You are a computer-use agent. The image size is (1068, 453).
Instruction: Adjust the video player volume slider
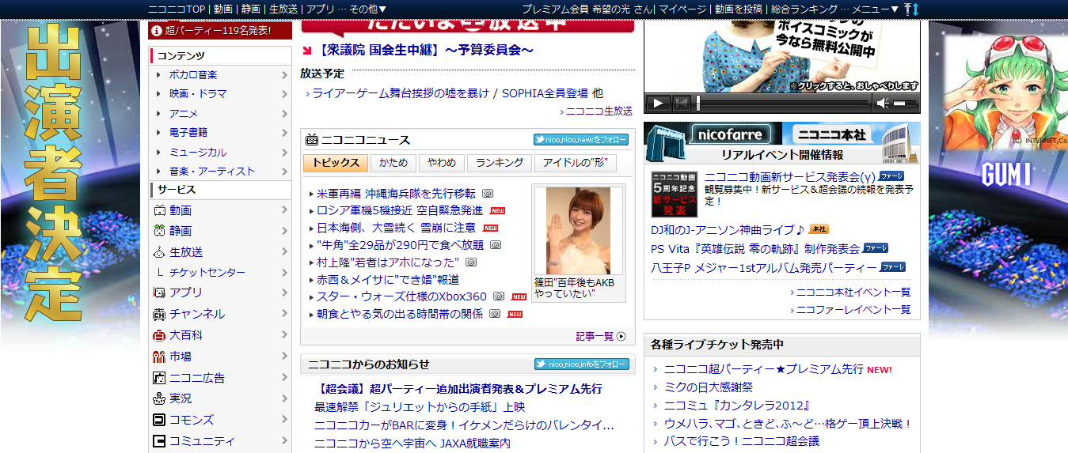pyautogui.click(x=905, y=103)
